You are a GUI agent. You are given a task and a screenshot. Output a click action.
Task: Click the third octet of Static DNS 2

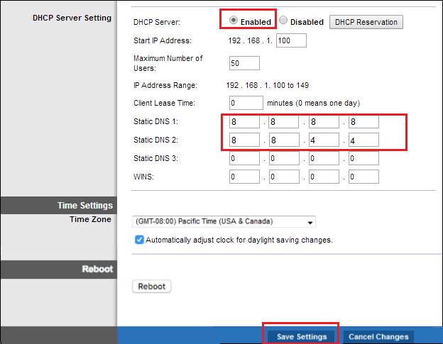(324, 140)
